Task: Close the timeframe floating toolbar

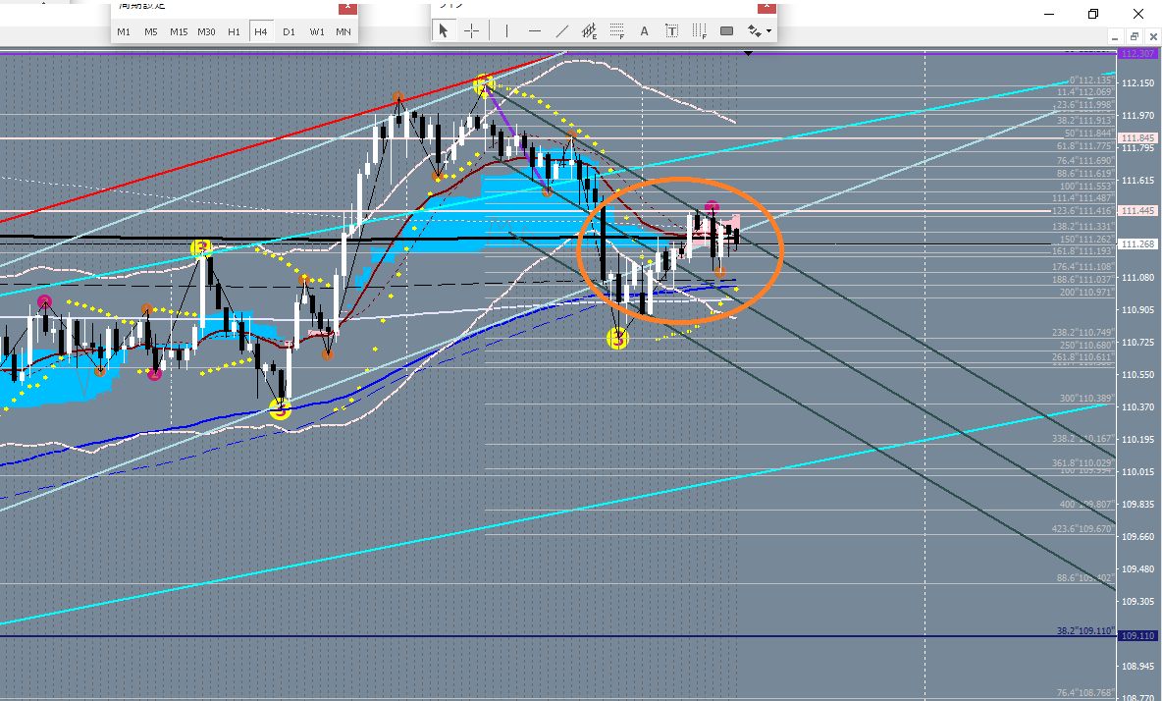Action: (346, 8)
